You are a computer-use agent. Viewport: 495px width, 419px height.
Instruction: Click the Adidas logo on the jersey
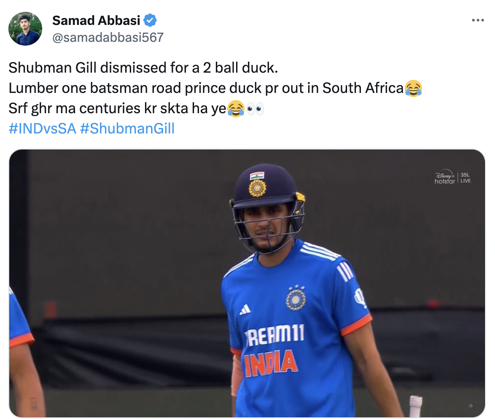245,310
